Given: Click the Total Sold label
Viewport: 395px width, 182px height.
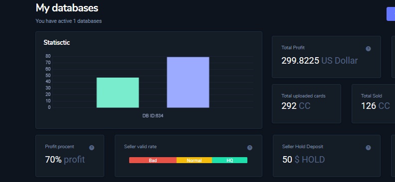Looking at the screenshot, I should click(372, 96).
